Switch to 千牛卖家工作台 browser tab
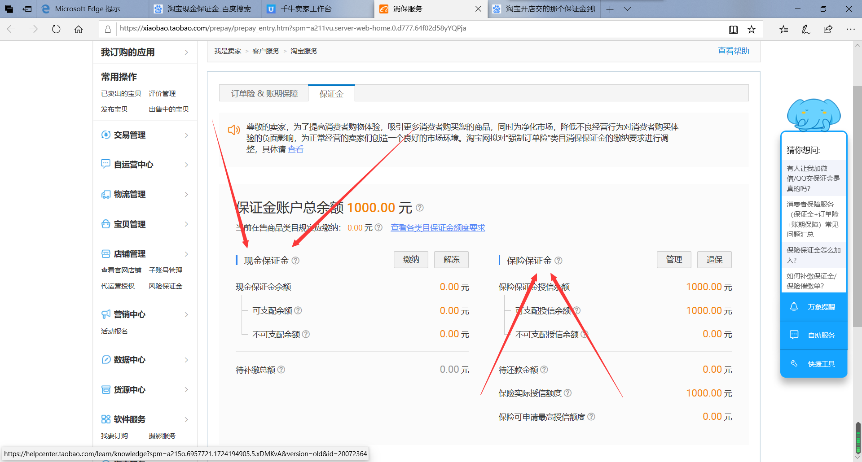This screenshot has height=462, width=862. click(306, 9)
